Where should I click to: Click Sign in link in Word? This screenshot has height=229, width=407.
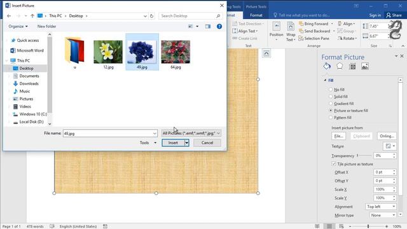coord(375,15)
